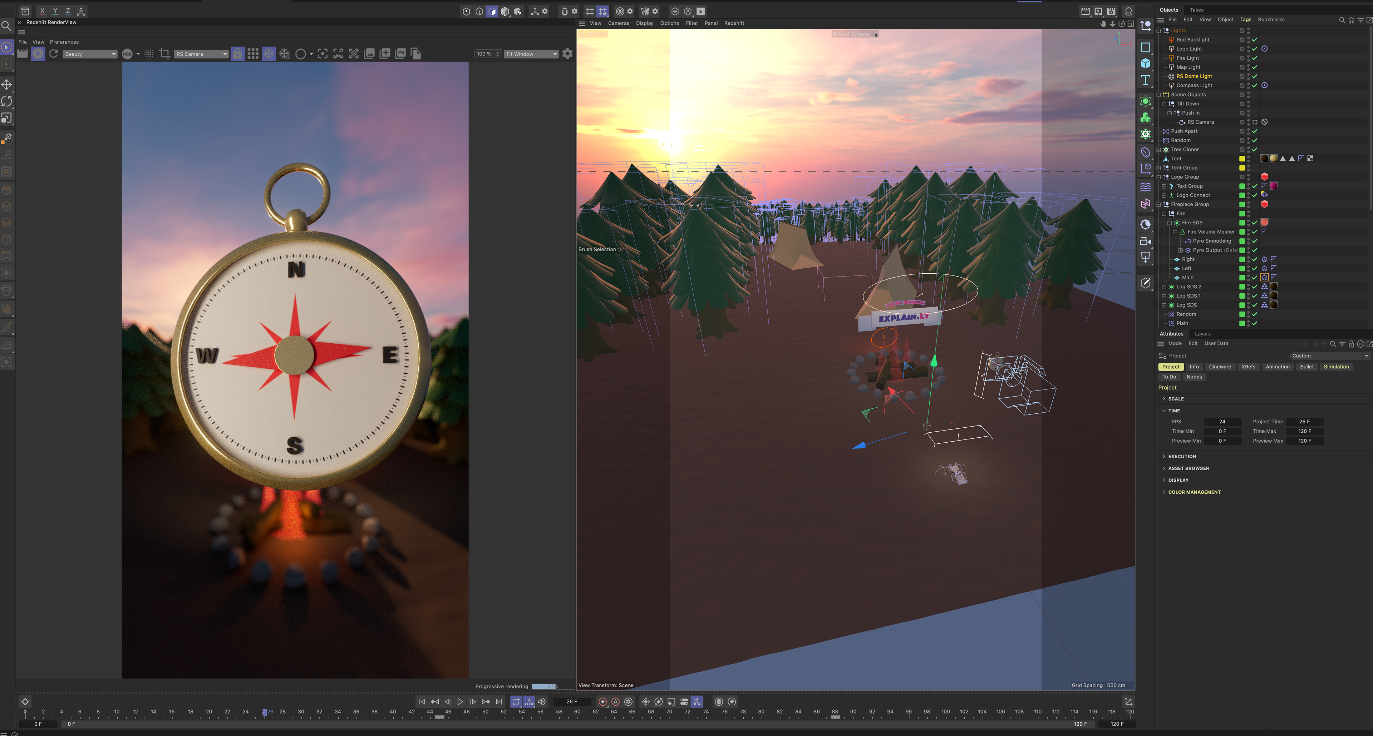Viewport: 1373px width, 736px height.
Task: Click the Object Manager search icon
Action: 1342,20
